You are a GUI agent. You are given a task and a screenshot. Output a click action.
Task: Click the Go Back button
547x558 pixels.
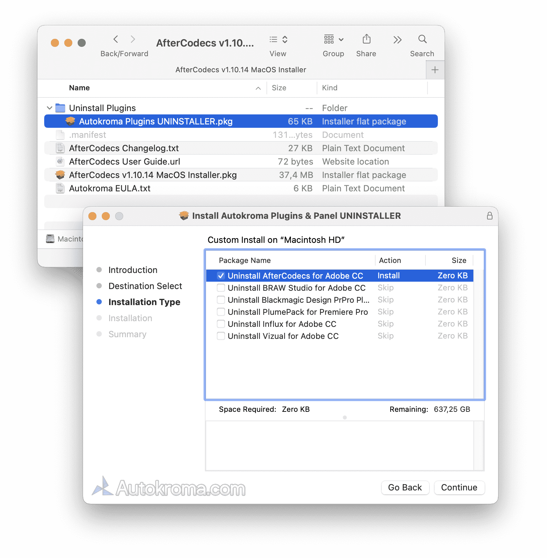[x=405, y=487]
